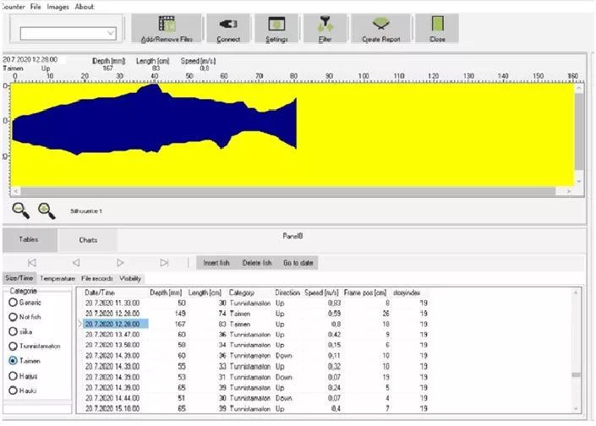Open the Images menu

(57, 6)
